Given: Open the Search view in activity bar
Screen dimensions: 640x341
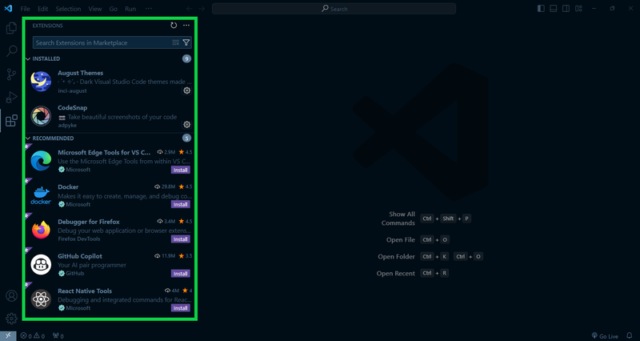Looking at the screenshot, I should [11, 51].
